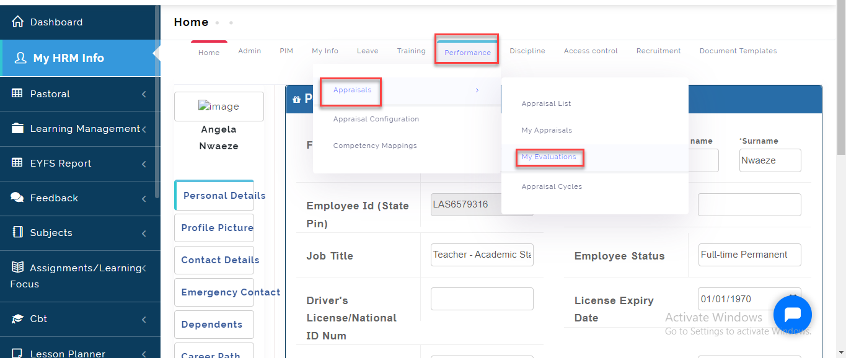Choose Appraisal List from submenu
846x358 pixels.
(547, 103)
